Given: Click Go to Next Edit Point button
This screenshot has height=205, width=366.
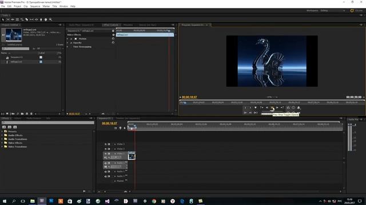Looking at the screenshot, I should (282, 108).
